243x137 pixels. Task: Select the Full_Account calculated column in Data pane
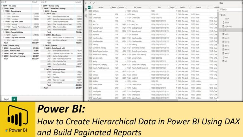click(x=227, y=26)
